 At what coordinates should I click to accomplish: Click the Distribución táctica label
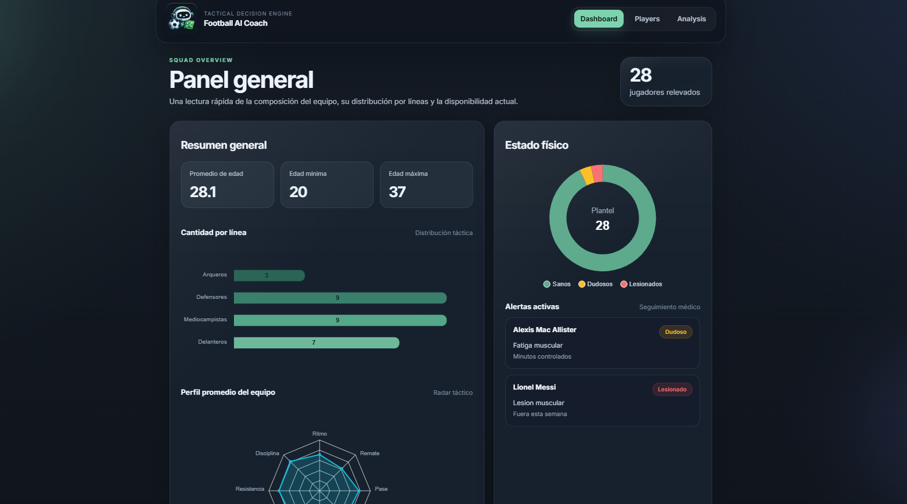click(x=444, y=233)
